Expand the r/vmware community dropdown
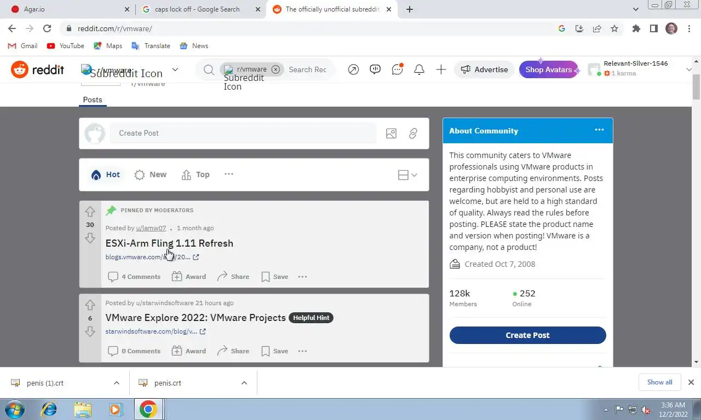Viewport: 701px width, 420px height. [175, 69]
